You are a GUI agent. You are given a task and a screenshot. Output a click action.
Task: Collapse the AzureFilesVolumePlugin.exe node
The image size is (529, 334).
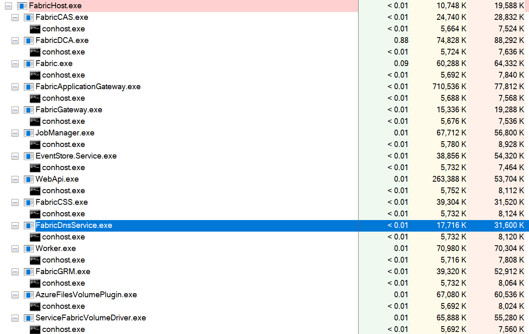(x=15, y=295)
